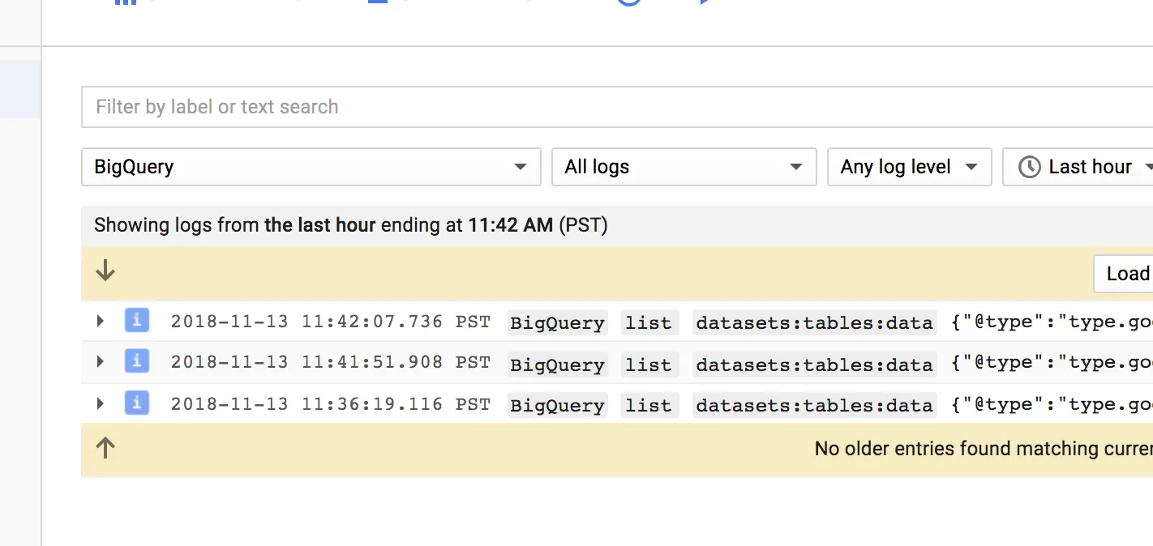Expand the 11:42:07.736 log entry

[100, 321]
